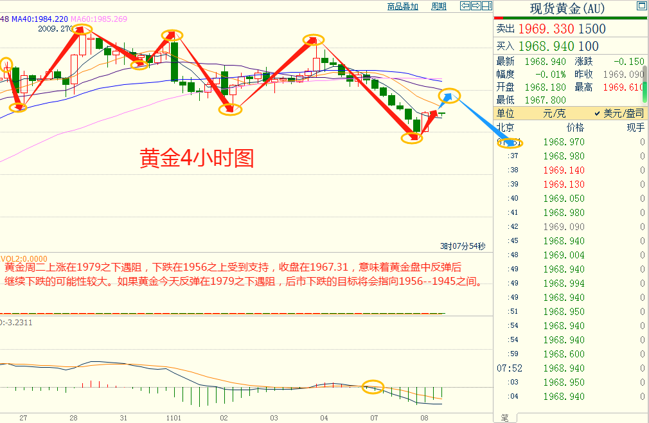This screenshot has height=423, width=649.
Task: Select the :39 tick price 1969.130
Action: (564, 184)
